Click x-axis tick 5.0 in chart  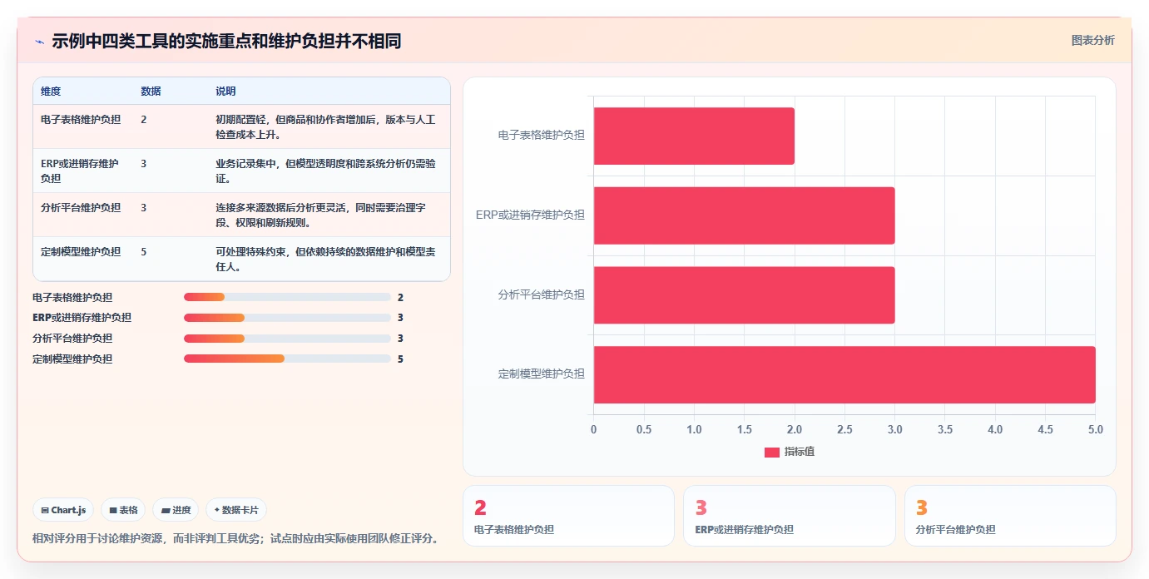pos(1095,430)
